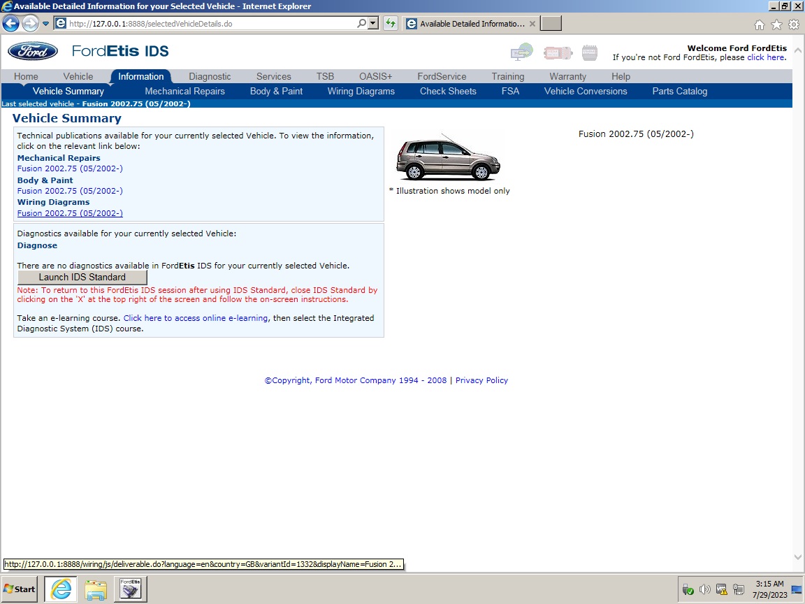The height and width of the screenshot is (604, 805).
Task: Click the Vehicle Summary page heading
Action: 67,118
